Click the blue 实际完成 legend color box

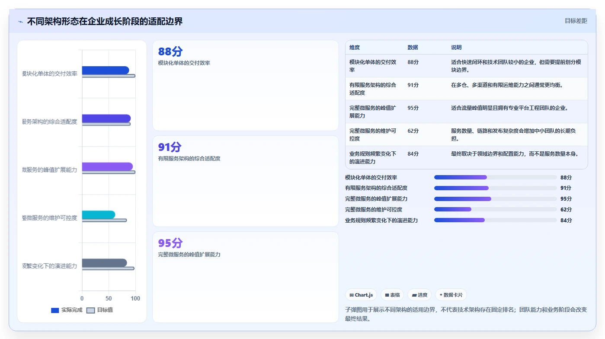[55, 310]
